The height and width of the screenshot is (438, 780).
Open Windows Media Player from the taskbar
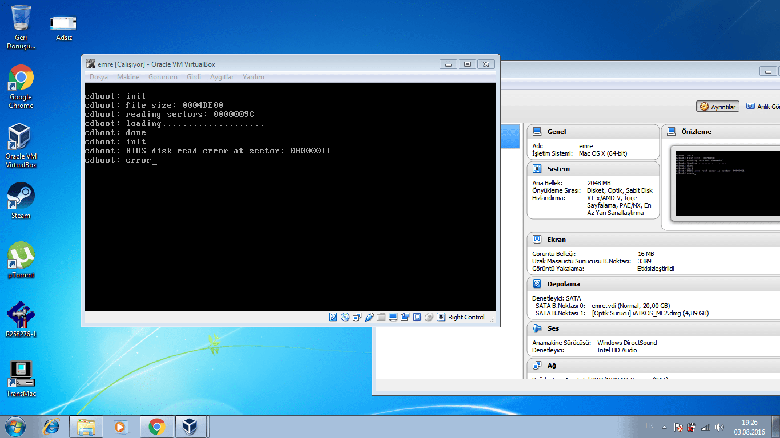pos(120,427)
